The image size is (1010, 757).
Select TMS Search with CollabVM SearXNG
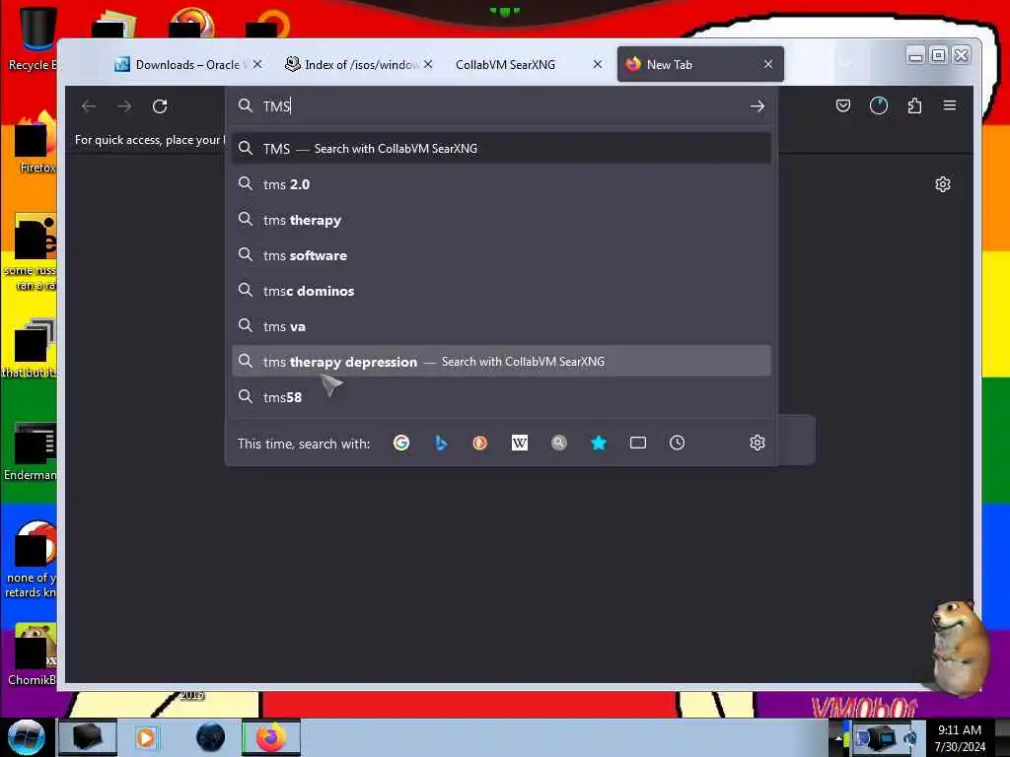(x=501, y=149)
